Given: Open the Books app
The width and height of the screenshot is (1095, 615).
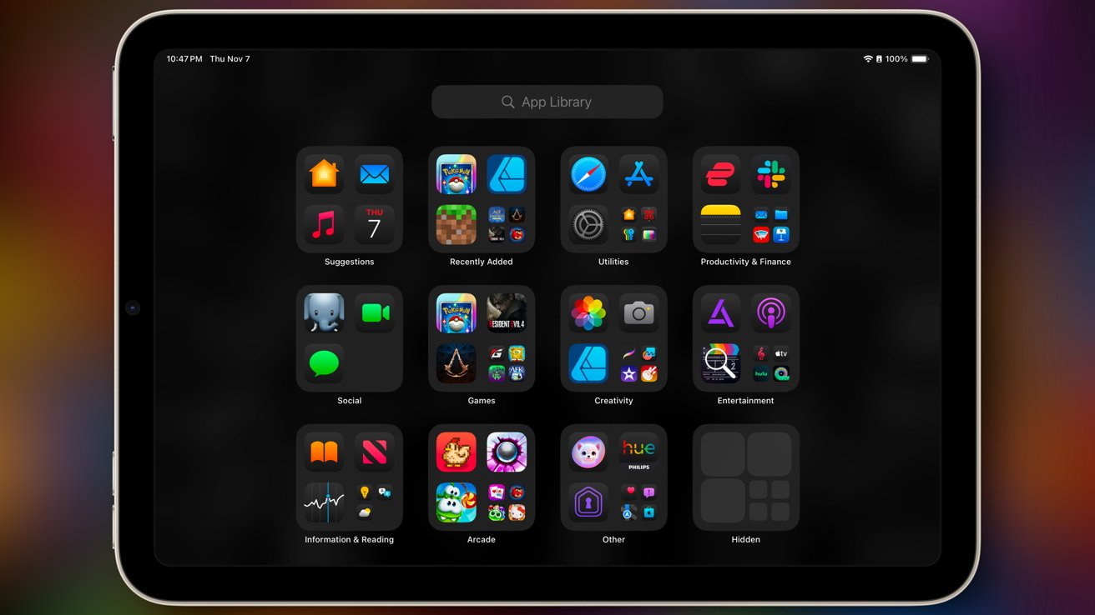Looking at the screenshot, I should coord(324,452).
